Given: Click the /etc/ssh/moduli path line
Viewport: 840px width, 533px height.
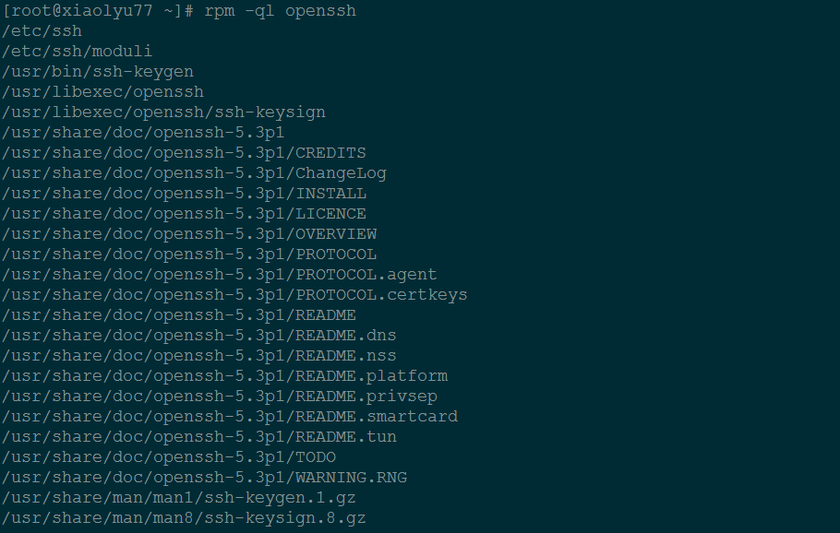Looking at the screenshot, I should (x=78, y=52).
